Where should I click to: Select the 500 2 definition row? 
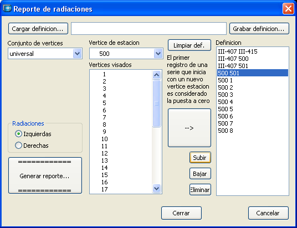[x=253, y=87]
